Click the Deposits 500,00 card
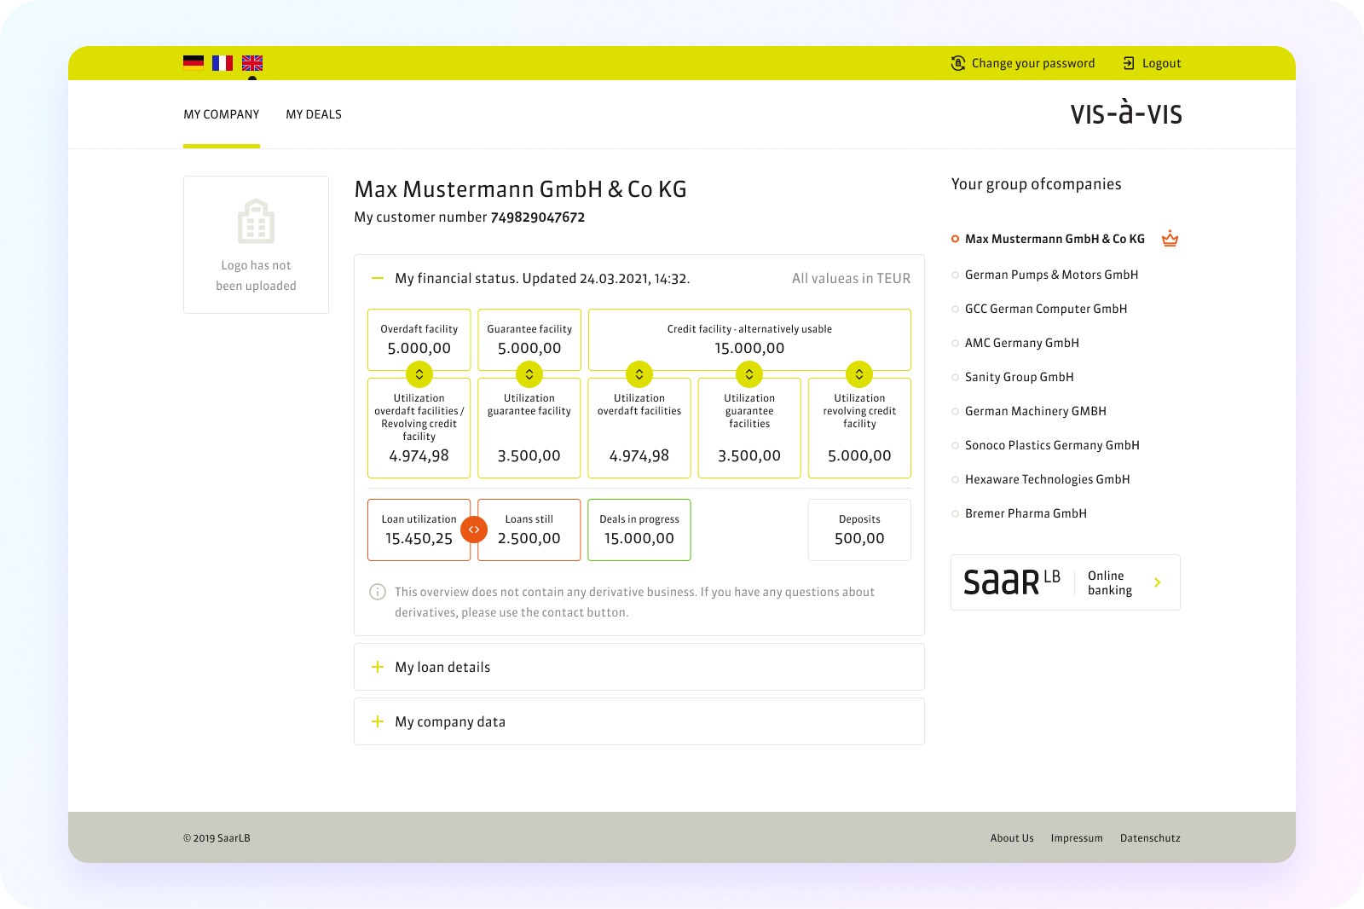Viewport: 1364px width, 909px height. click(x=859, y=530)
